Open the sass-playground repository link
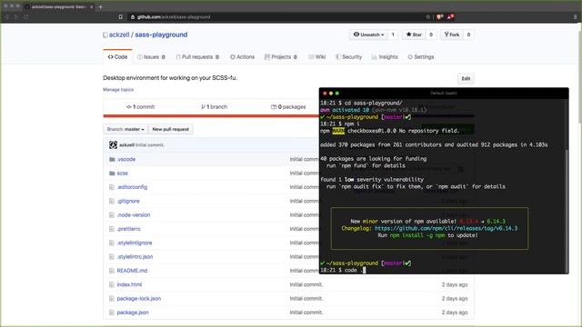The height and width of the screenshot is (327, 582). (x=161, y=35)
